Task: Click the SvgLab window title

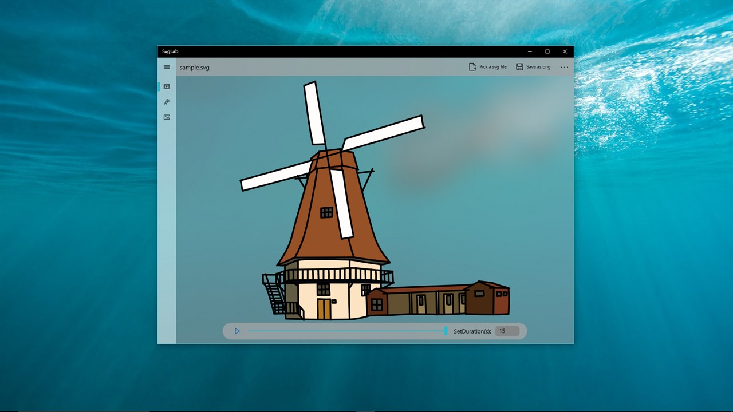Action: [170, 51]
